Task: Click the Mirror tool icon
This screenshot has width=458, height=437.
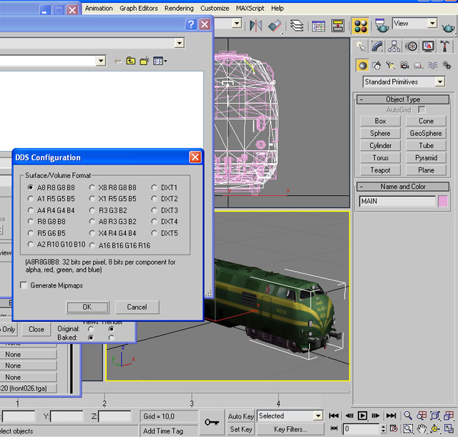Action: tap(256, 25)
